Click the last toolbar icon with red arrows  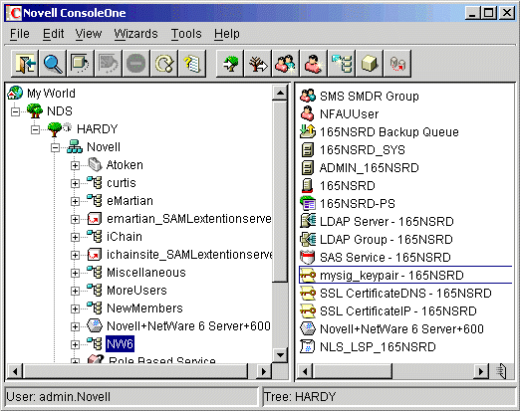coord(397,64)
